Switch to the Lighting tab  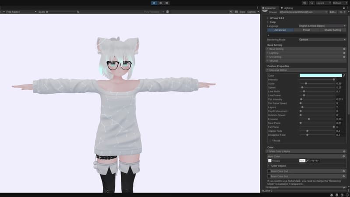point(287,8)
